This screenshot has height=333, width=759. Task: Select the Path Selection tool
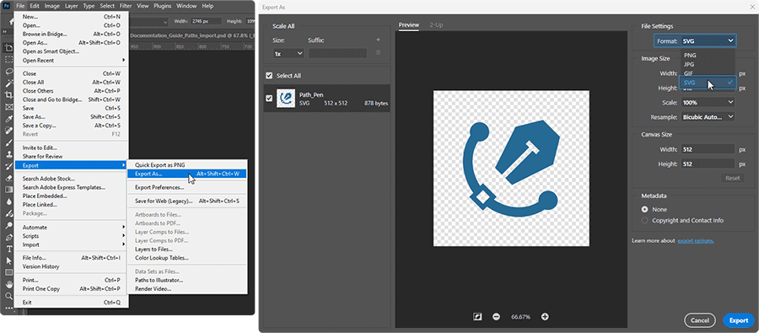click(8, 260)
